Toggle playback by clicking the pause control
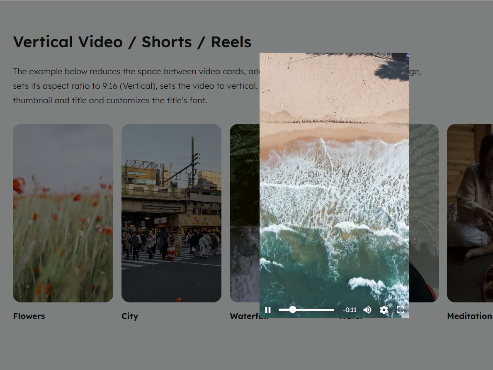Screen dimensions: 493x370 click(x=268, y=309)
